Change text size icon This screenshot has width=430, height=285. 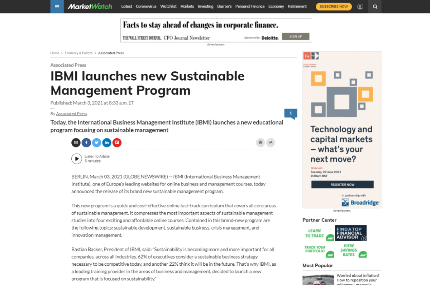click(271, 142)
